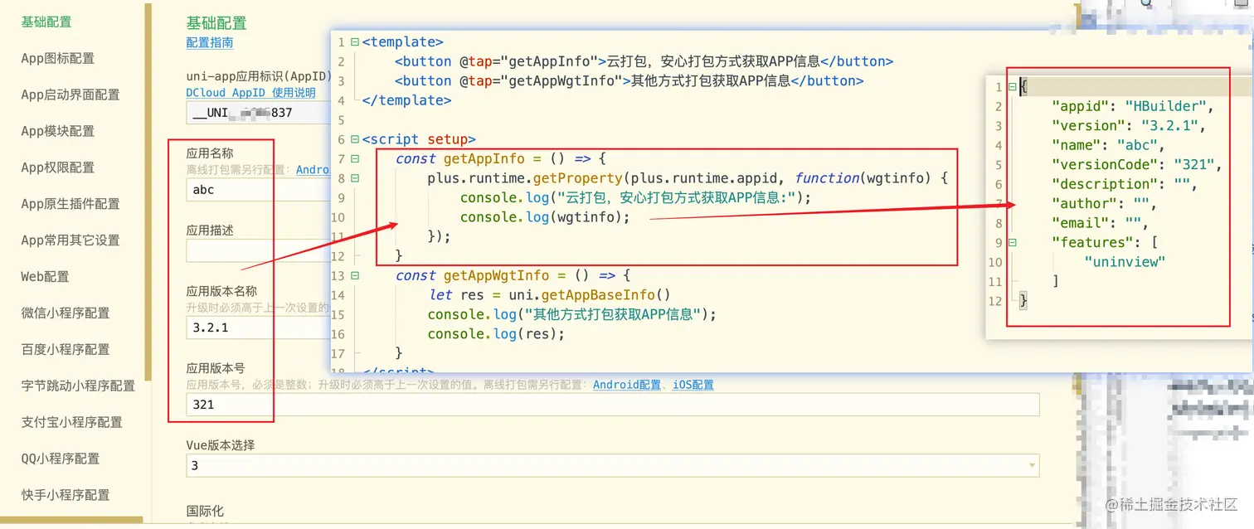This screenshot has width=1254, height=529.
Task: Click the empty 应用描述 input
Action: tap(258, 251)
